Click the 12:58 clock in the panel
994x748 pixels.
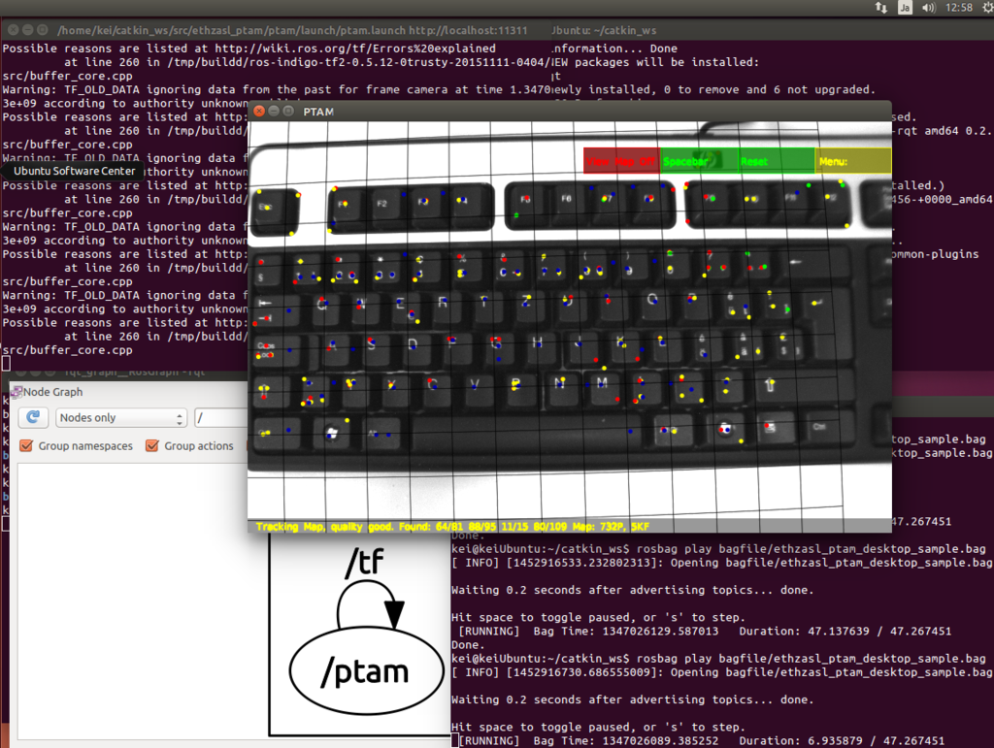click(x=958, y=8)
